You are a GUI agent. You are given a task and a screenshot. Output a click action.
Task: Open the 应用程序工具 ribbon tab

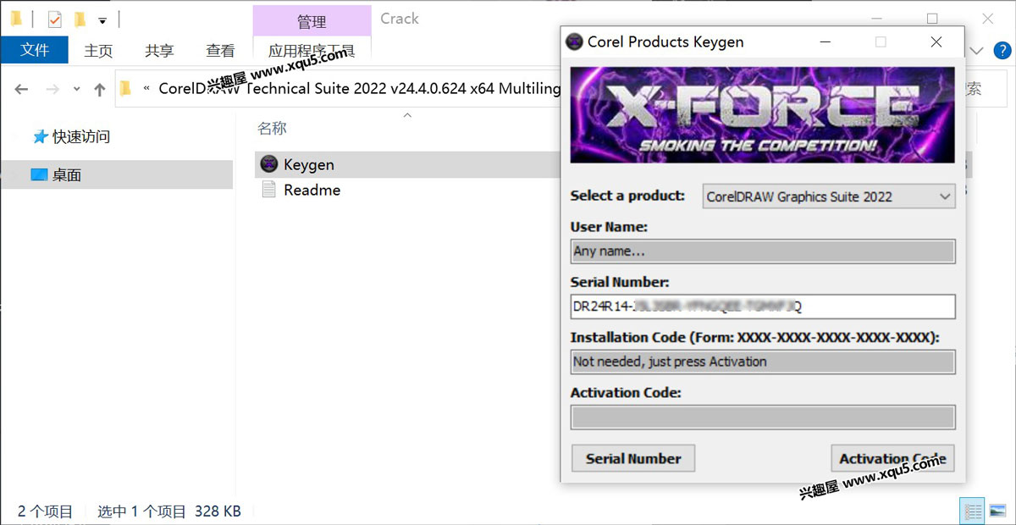[312, 51]
